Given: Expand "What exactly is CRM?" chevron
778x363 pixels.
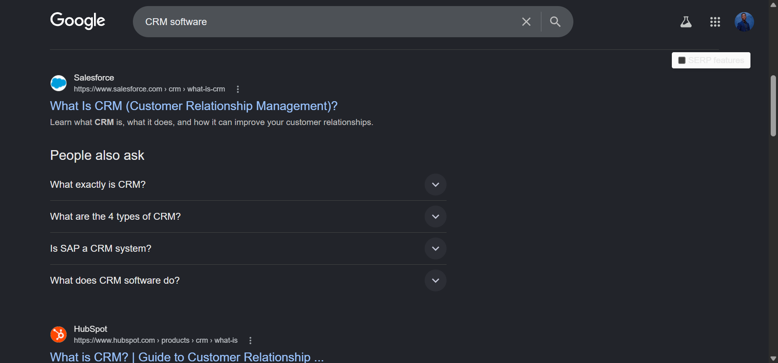Looking at the screenshot, I should [435, 185].
